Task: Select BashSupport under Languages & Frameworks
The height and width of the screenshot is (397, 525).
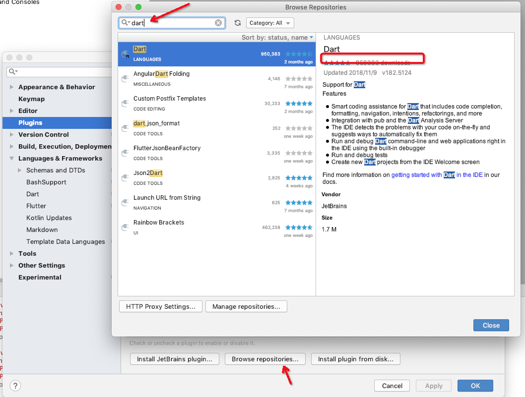Action: pyautogui.click(x=46, y=182)
